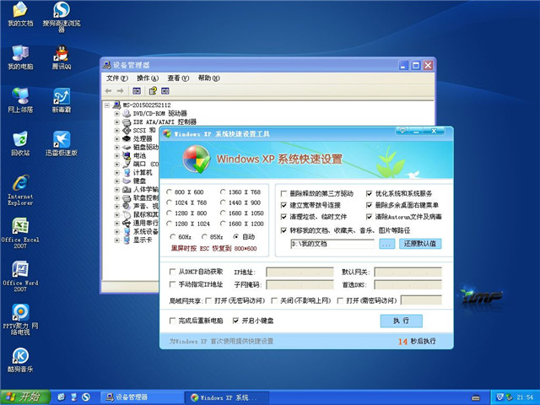Enable restart computer after completion checkbox
The height and width of the screenshot is (405, 540).
point(172,321)
